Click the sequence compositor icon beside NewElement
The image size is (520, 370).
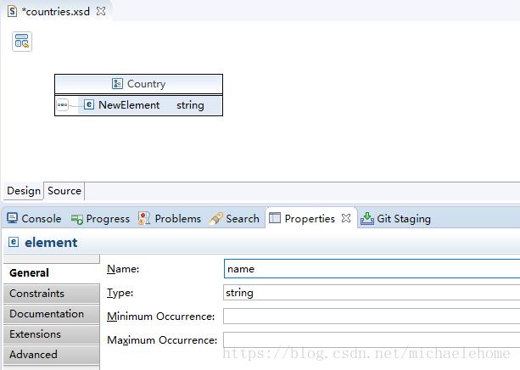point(62,105)
